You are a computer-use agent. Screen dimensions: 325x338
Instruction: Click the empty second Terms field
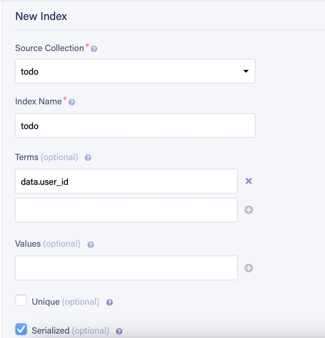126,210
